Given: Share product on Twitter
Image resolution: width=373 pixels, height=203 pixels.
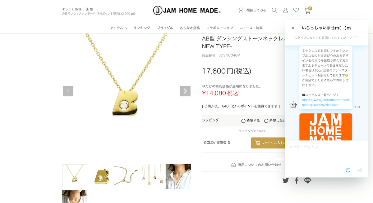Looking at the screenshot, I should (x=286, y=180).
